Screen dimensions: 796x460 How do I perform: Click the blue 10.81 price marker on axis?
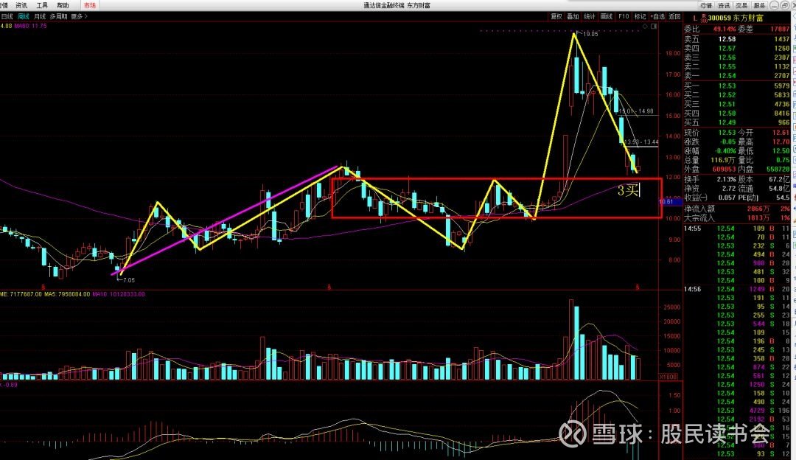coord(666,201)
